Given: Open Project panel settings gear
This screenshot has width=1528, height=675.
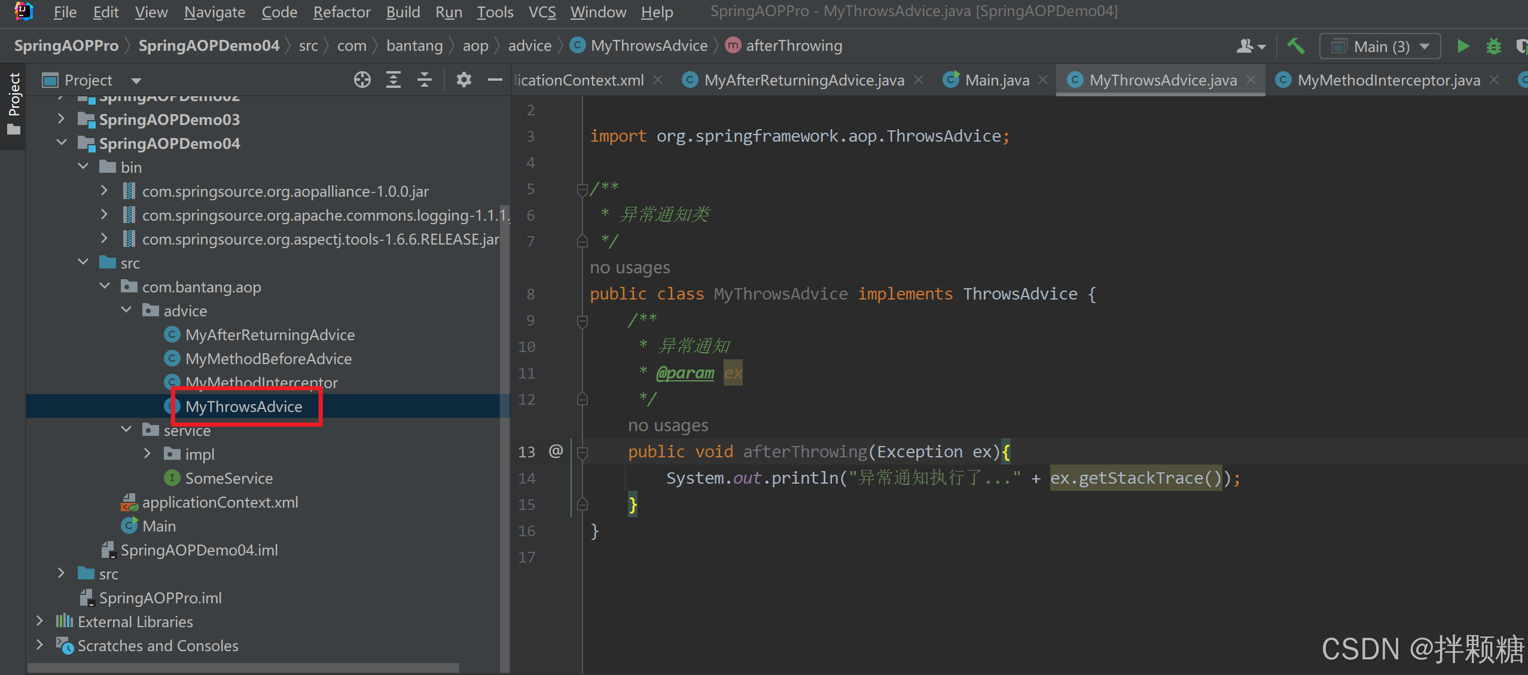Looking at the screenshot, I should tap(463, 80).
